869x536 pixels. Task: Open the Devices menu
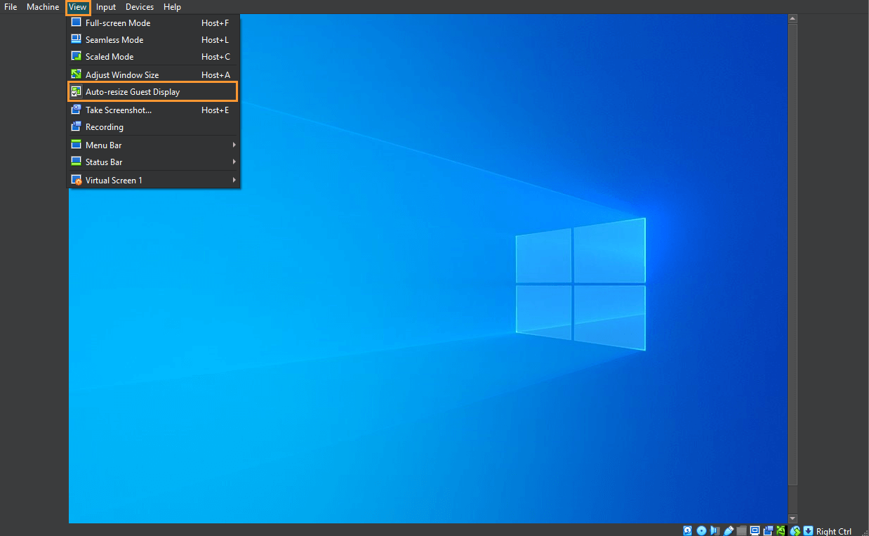140,7
